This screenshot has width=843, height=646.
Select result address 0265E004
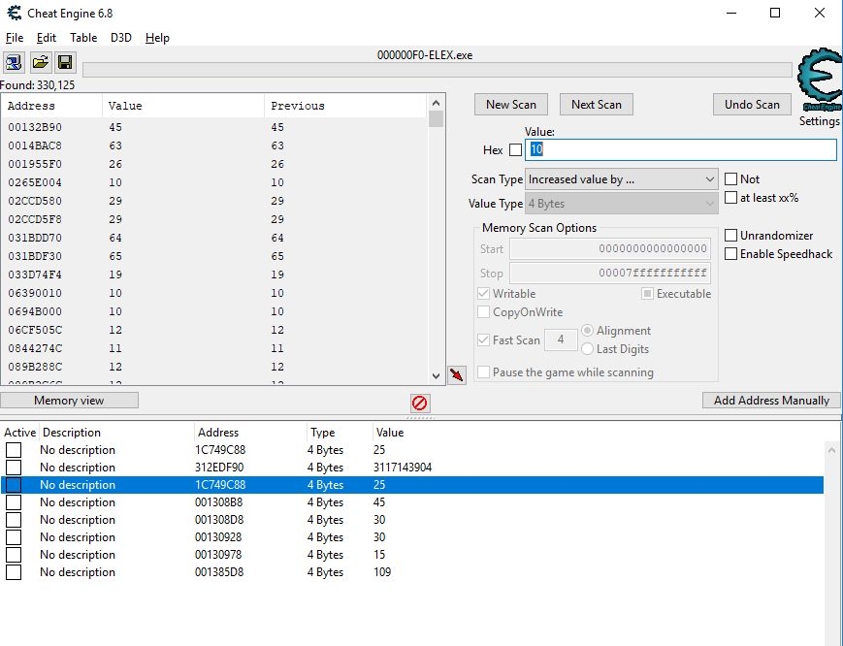pyautogui.click(x=35, y=182)
